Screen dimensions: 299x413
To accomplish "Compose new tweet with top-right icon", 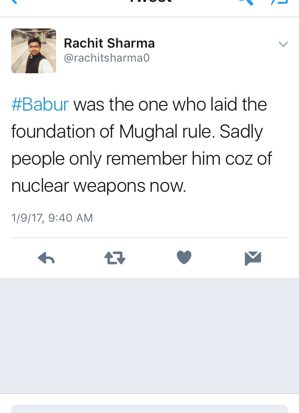I will (x=279, y=2).
